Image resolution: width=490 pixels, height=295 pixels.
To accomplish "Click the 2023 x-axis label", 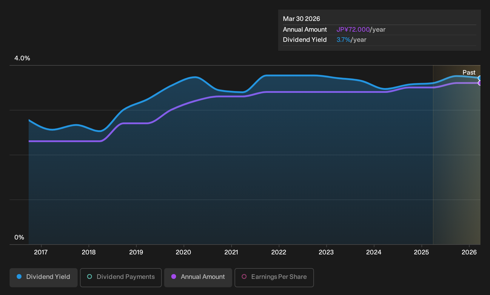I will point(326,252).
